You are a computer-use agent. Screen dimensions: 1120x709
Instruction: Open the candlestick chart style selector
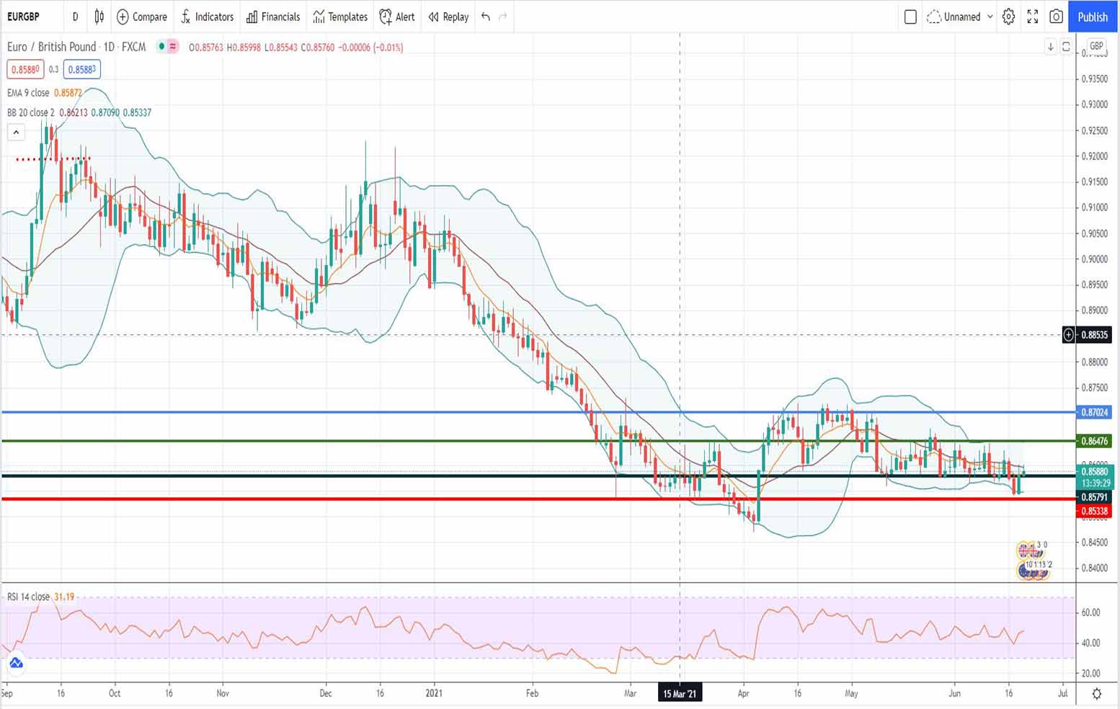(99, 17)
